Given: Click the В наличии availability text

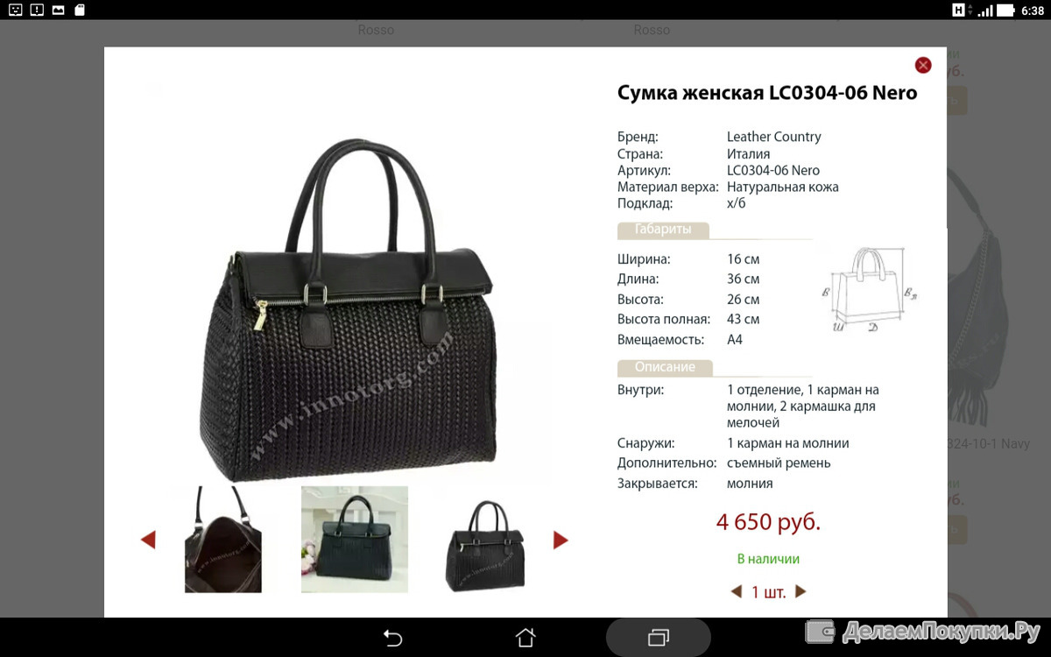Looking at the screenshot, I should tap(768, 559).
